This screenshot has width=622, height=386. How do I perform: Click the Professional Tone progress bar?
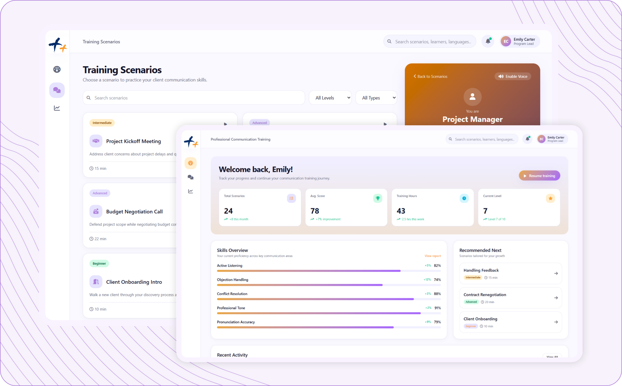329,313
